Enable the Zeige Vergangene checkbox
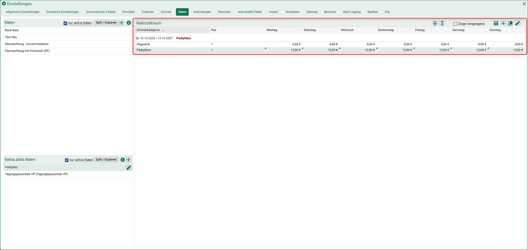528x250 pixels. click(455, 24)
